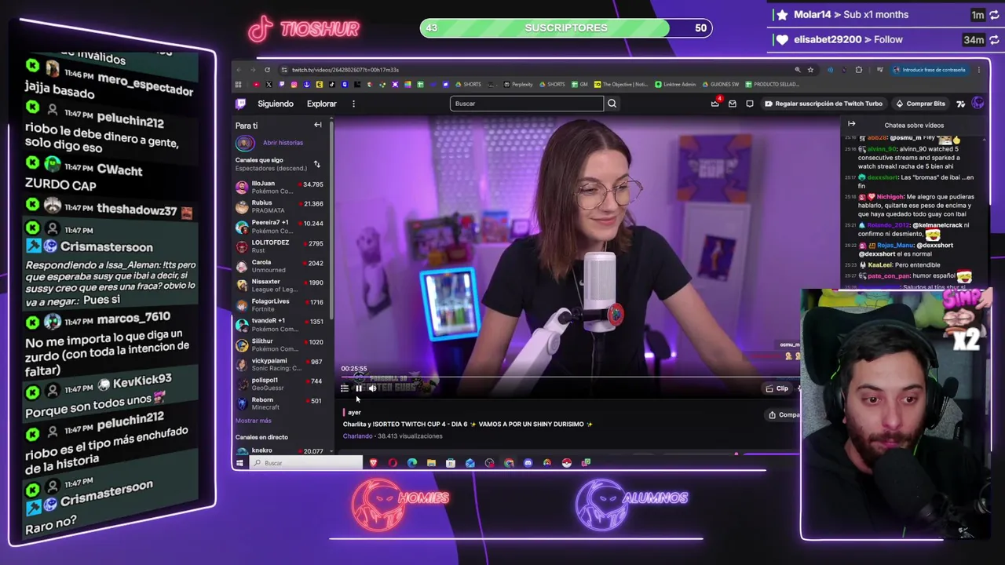
Task: Open the Twitch notifications inbox icon
Action: coord(715,104)
